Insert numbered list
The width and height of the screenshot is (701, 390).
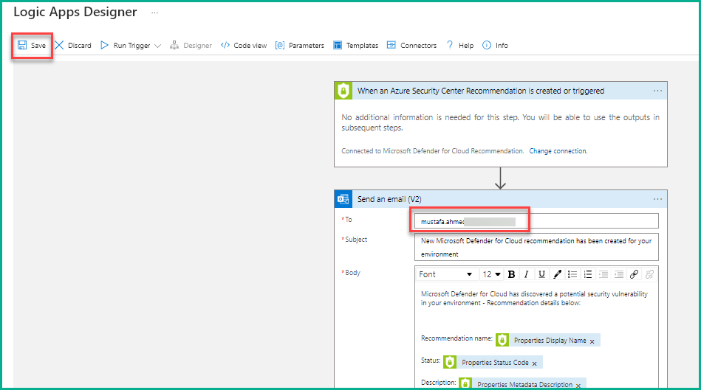click(588, 274)
